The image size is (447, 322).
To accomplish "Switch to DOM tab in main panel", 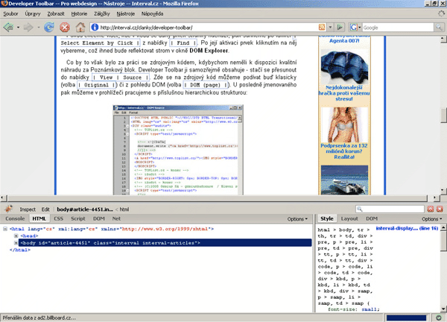I will click(x=98, y=218).
